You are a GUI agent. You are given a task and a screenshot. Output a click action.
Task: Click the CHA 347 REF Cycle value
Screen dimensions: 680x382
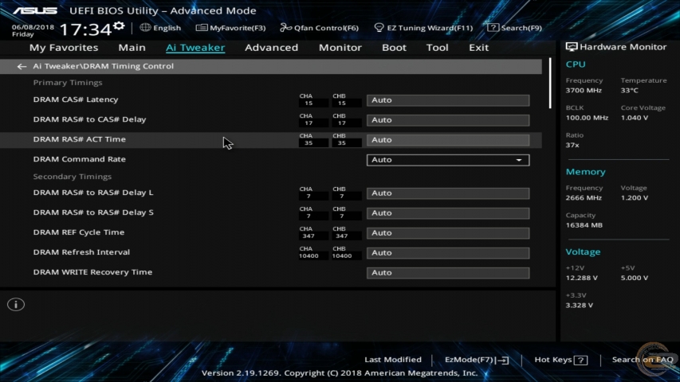click(x=309, y=236)
